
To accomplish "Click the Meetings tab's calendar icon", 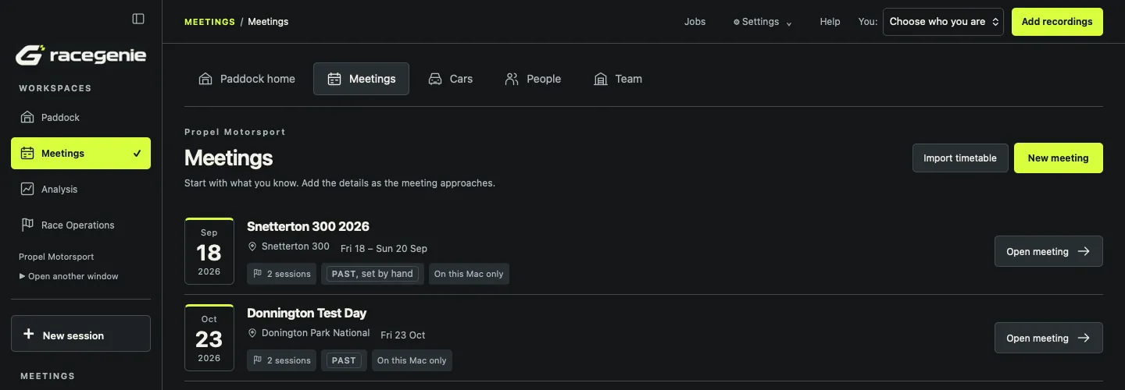I will (334, 79).
